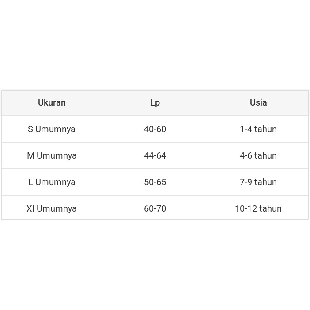The image size is (310, 310).
Task: Click the Ukuran column header
Action: pyautogui.click(x=52, y=102)
